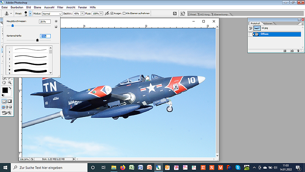Open Skype from the taskbar
The width and height of the screenshot is (305, 172).
pyautogui.click(x=238, y=167)
